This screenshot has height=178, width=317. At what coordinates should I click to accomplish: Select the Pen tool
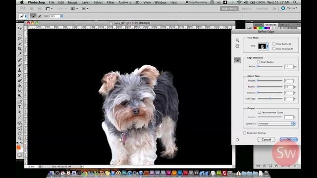(20, 102)
